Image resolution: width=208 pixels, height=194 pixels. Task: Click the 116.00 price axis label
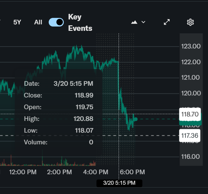click(x=191, y=156)
